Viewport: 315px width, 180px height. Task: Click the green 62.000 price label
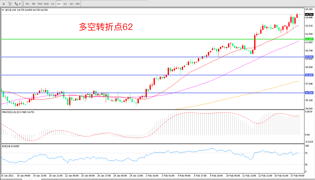(x=309, y=39)
